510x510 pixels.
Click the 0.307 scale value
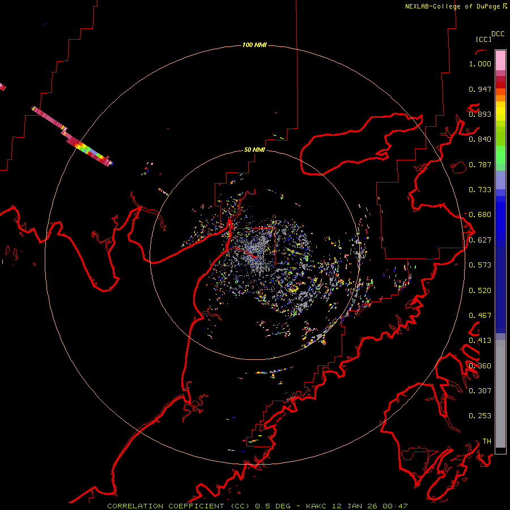tap(480, 391)
